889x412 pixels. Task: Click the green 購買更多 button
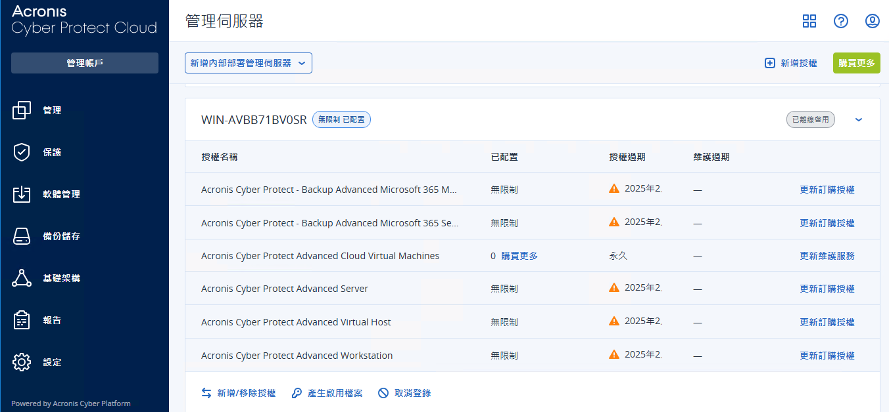pos(856,63)
